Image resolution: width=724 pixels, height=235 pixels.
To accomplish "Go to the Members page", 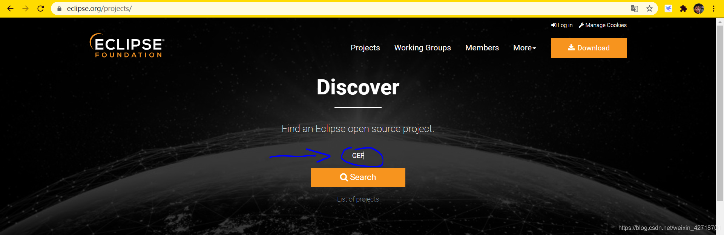I will 482,48.
